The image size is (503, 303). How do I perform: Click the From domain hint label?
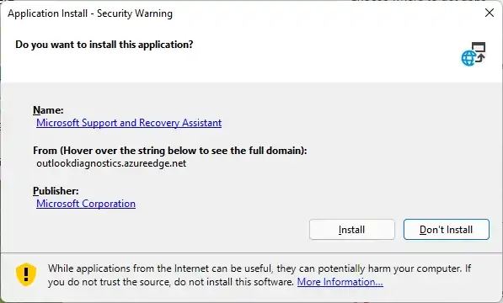pyautogui.click(x=170, y=151)
